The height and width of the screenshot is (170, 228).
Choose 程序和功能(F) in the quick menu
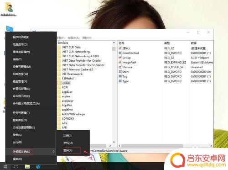click(x=31, y=37)
